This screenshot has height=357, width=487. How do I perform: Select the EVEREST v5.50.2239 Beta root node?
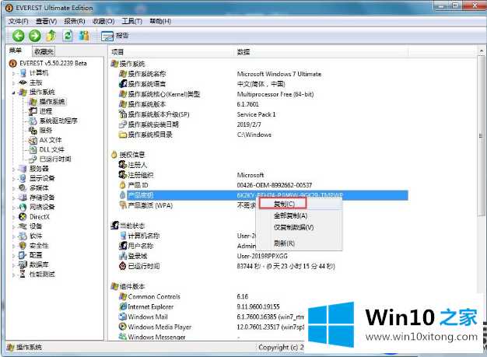pyautogui.click(x=53, y=63)
